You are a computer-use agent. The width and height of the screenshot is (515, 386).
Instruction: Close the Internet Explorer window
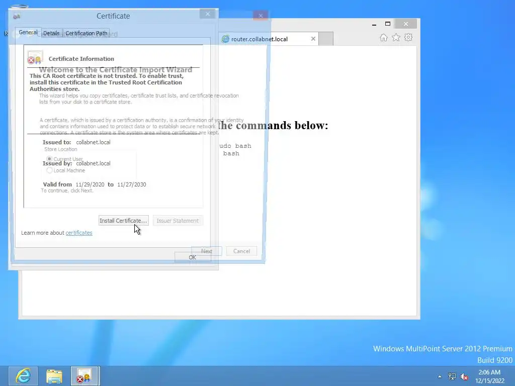click(406, 24)
